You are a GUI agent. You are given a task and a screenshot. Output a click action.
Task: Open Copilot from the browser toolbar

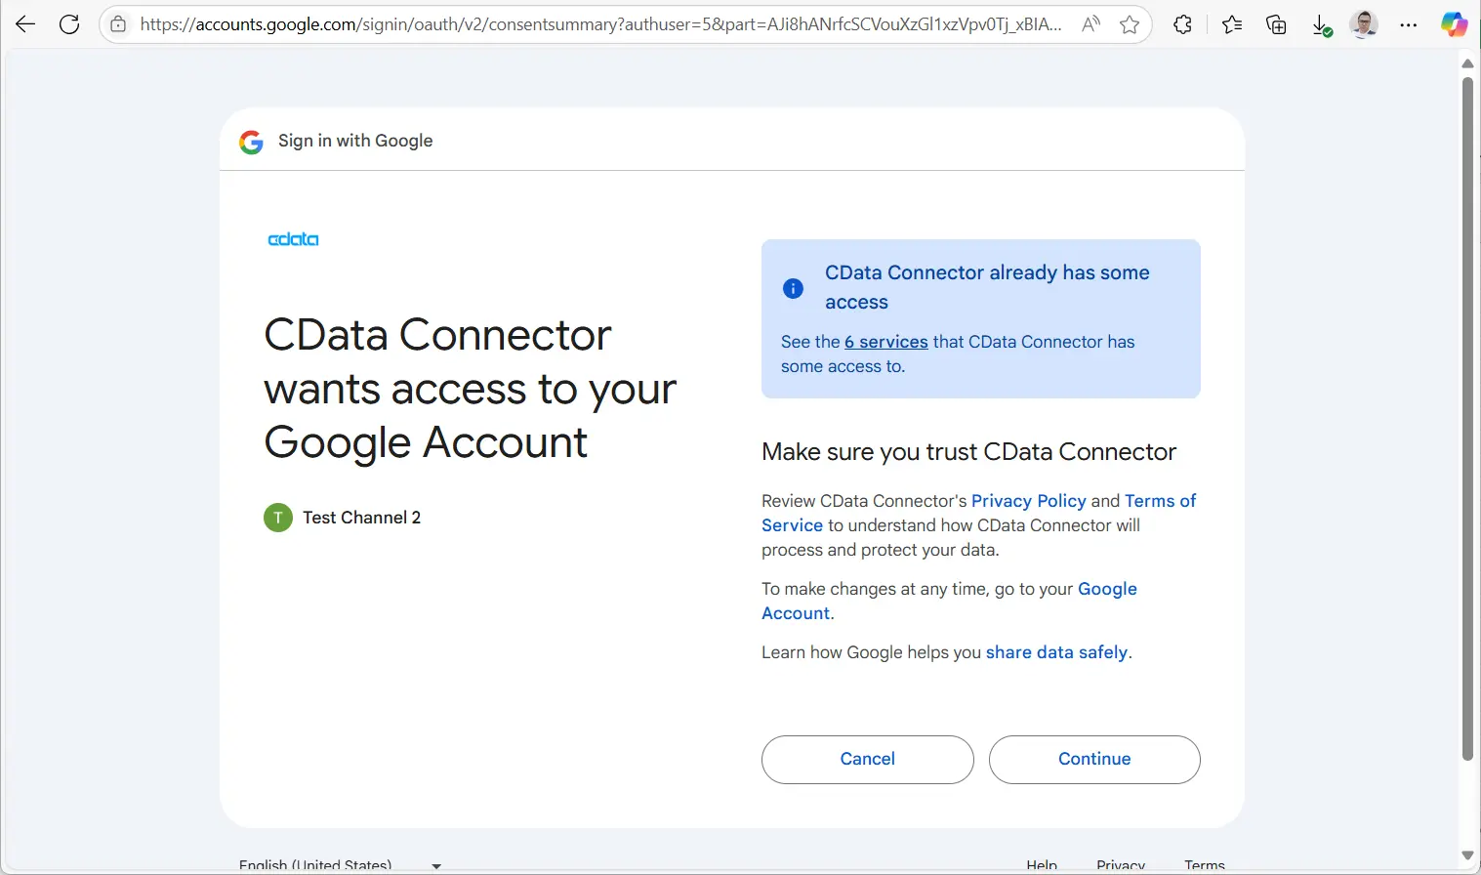click(1454, 22)
